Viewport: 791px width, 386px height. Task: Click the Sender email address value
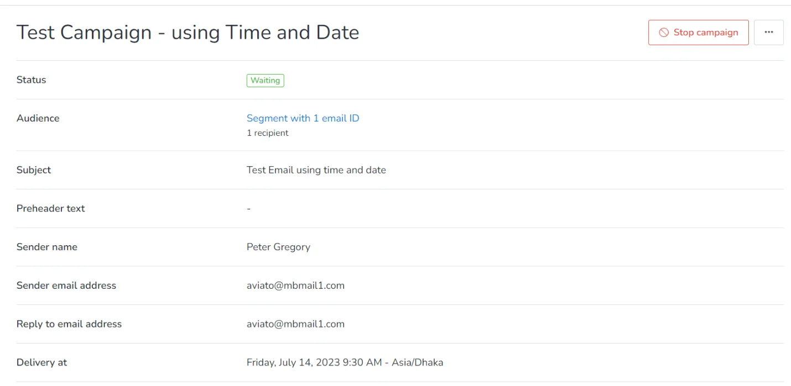pos(295,285)
